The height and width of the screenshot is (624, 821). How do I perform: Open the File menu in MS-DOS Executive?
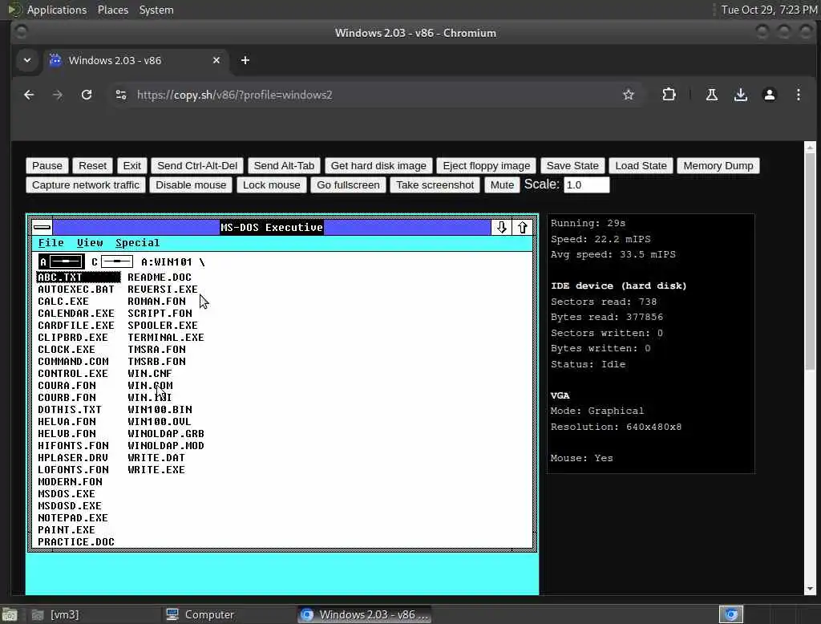tap(51, 242)
